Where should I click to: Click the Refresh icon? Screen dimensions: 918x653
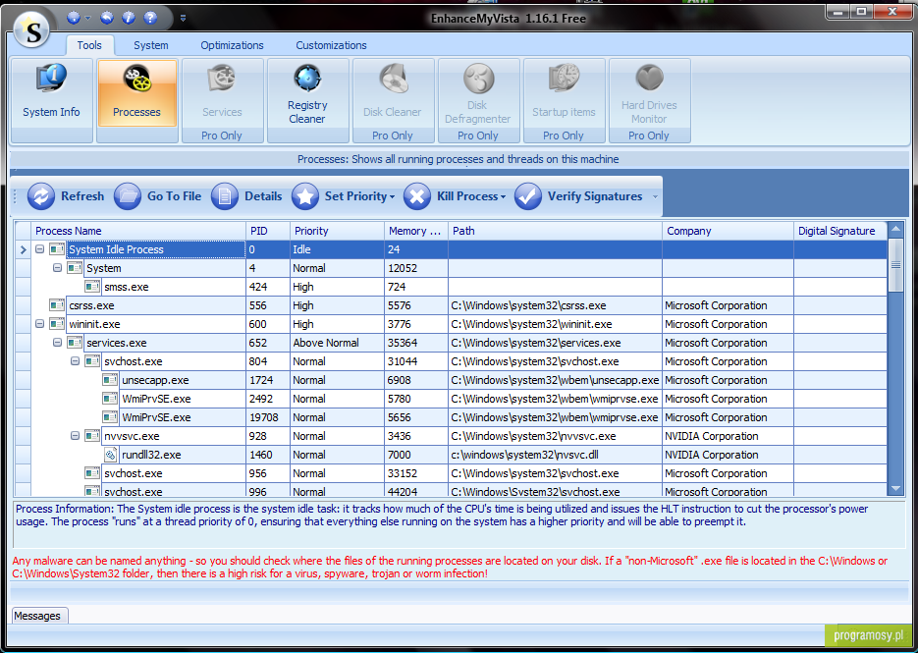coord(41,196)
